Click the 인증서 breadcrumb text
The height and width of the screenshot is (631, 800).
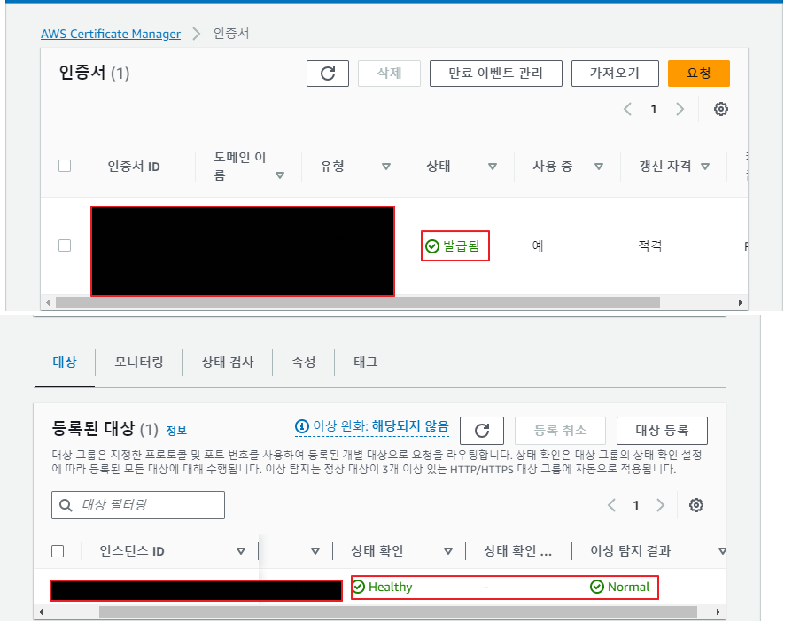[231, 34]
